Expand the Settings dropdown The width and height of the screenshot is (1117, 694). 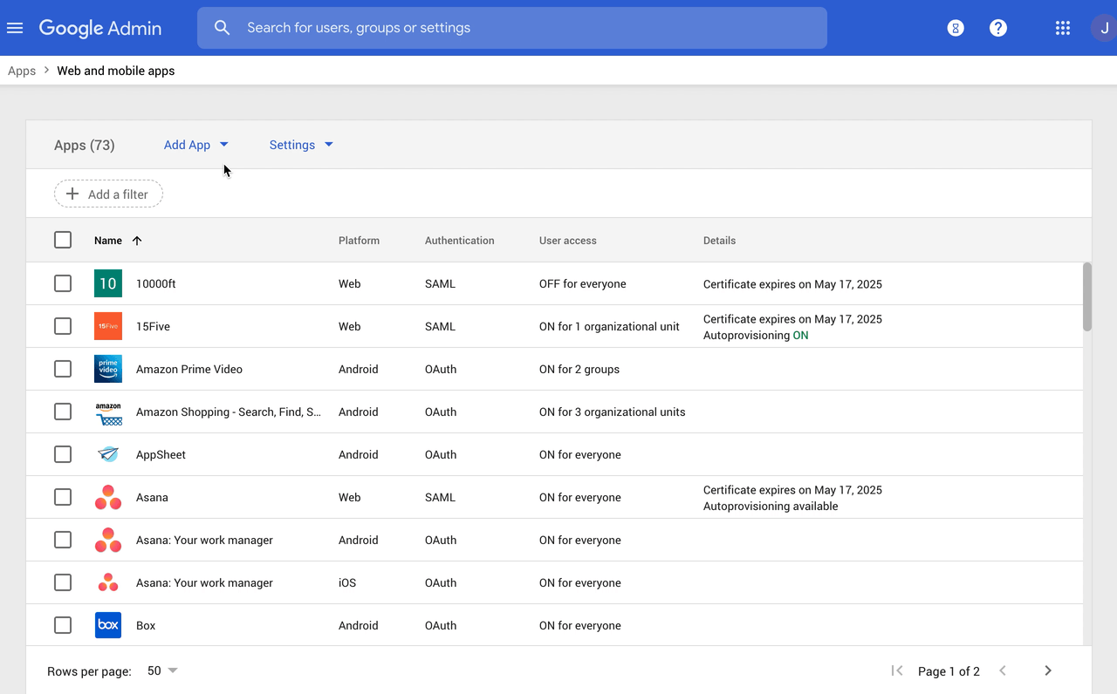(301, 145)
